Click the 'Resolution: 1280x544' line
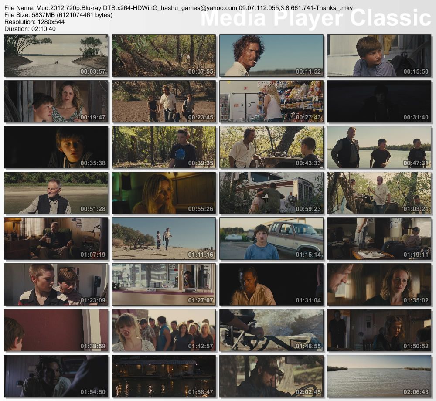Screen dimensions: 436x401 click(34, 22)
